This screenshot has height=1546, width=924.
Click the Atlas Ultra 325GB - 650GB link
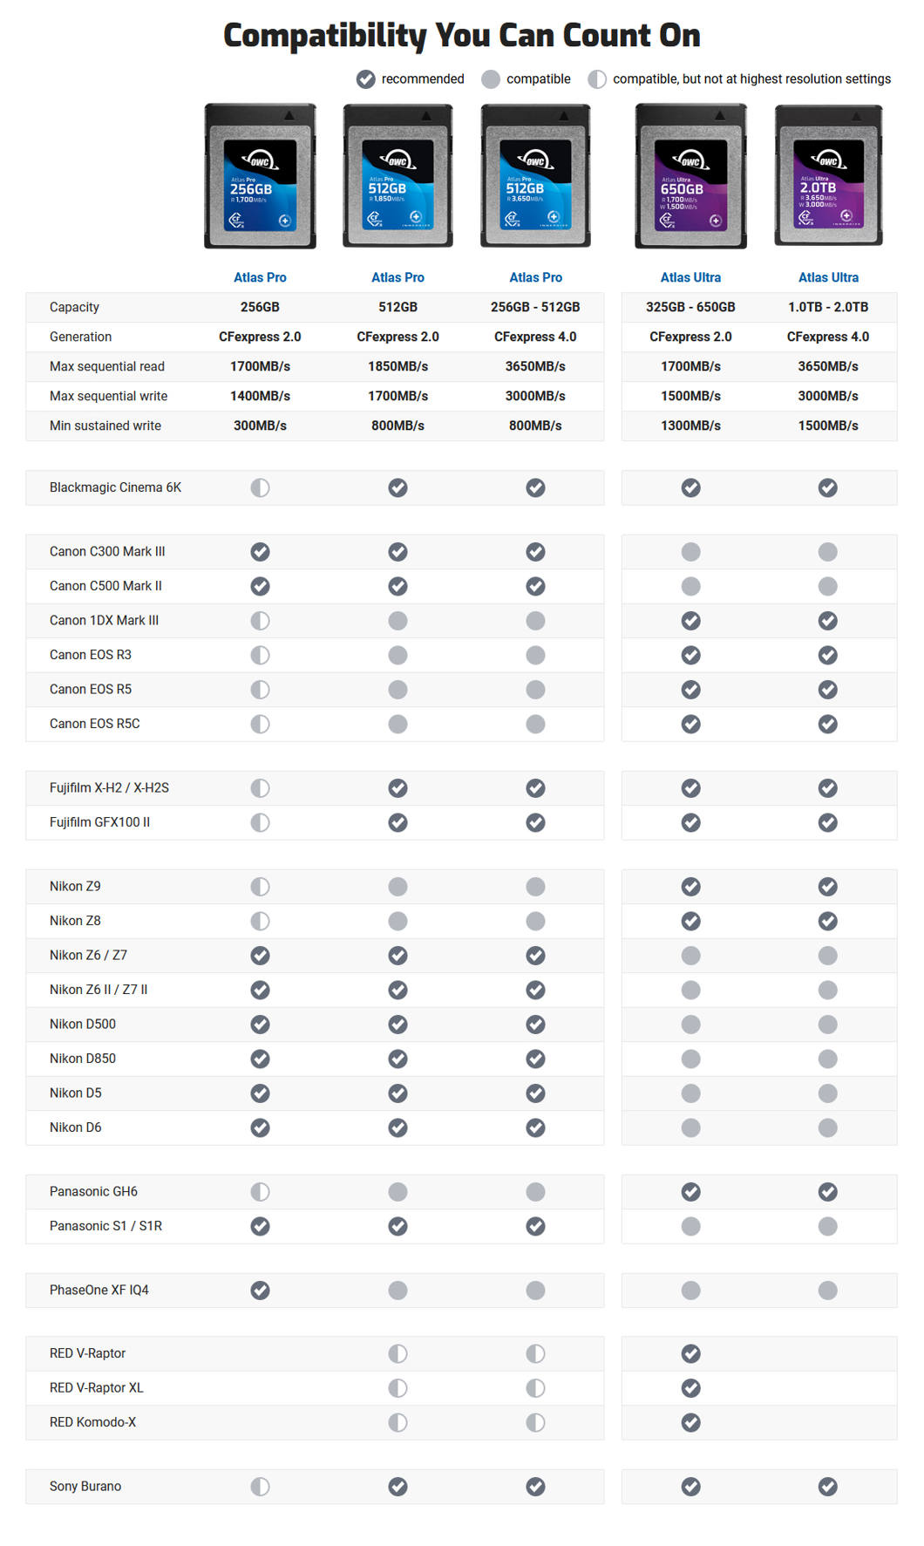tap(690, 277)
